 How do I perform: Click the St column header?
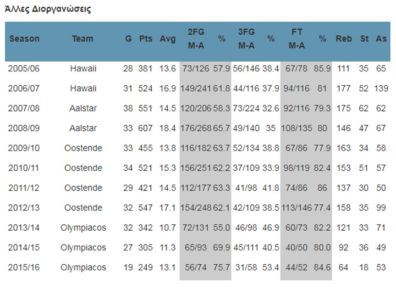[364, 39]
